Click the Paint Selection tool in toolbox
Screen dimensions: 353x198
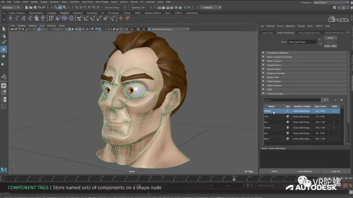4,42
